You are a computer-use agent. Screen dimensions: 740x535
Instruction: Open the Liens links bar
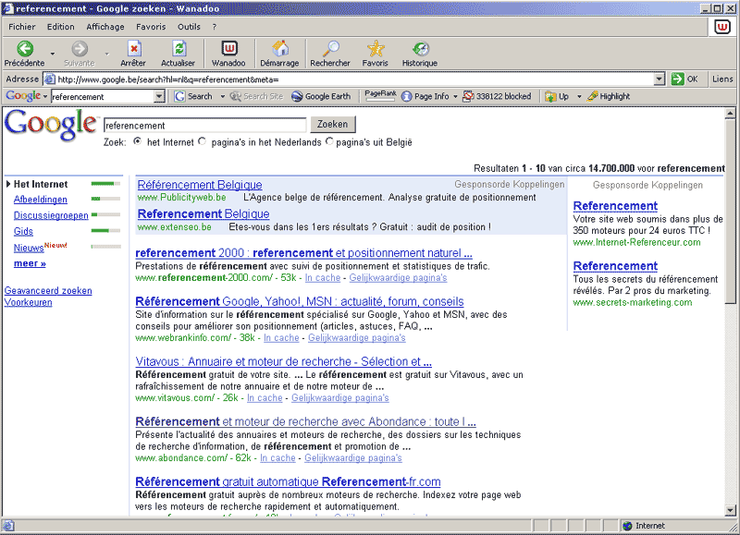722,79
